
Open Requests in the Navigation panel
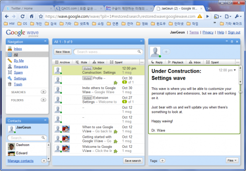tap(21, 66)
